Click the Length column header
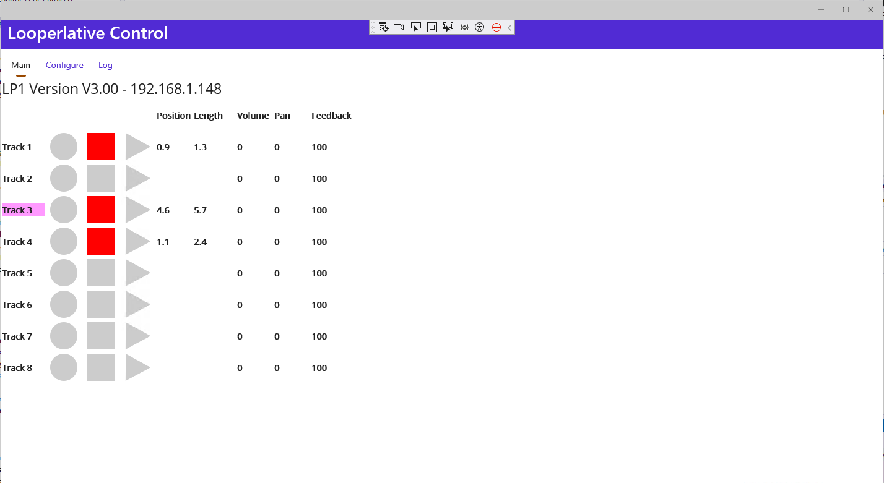This screenshot has width=884, height=483. tap(208, 116)
